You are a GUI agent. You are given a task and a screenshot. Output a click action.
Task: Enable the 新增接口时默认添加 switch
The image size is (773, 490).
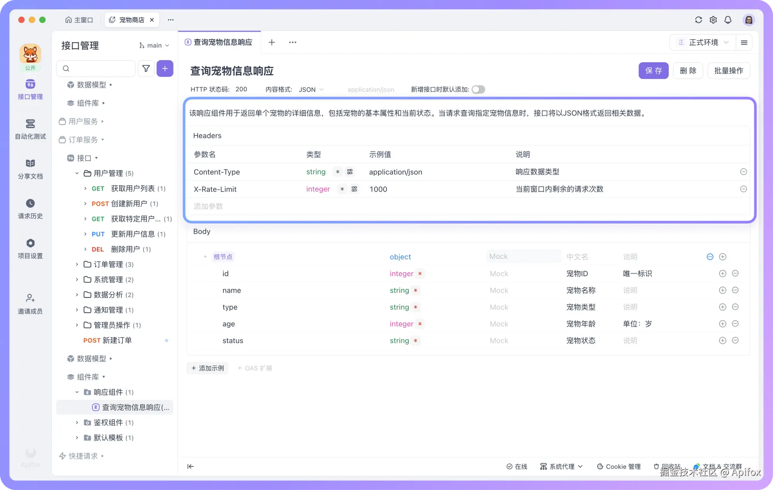click(478, 89)
